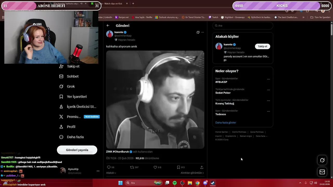Image resolution: width=333 pixels, height=187 pixels.
Task: Like the post with heart icon
Action: [x=155, y=167]
